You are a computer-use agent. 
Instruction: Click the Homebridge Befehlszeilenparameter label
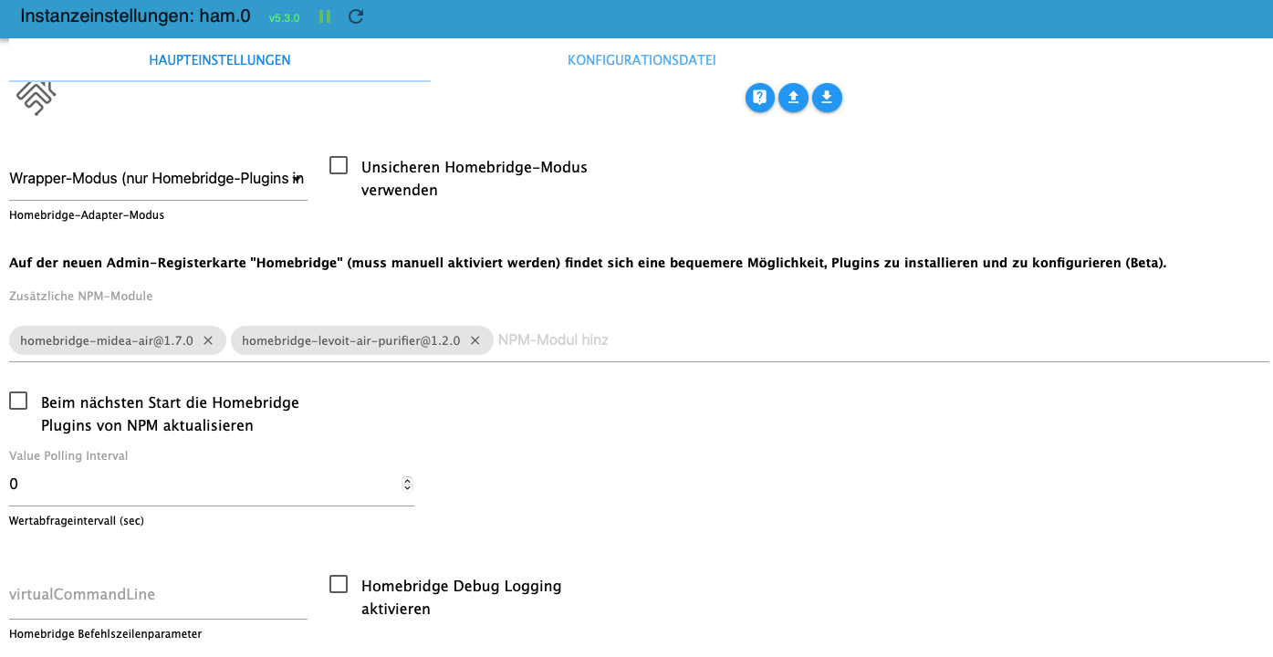105,633
